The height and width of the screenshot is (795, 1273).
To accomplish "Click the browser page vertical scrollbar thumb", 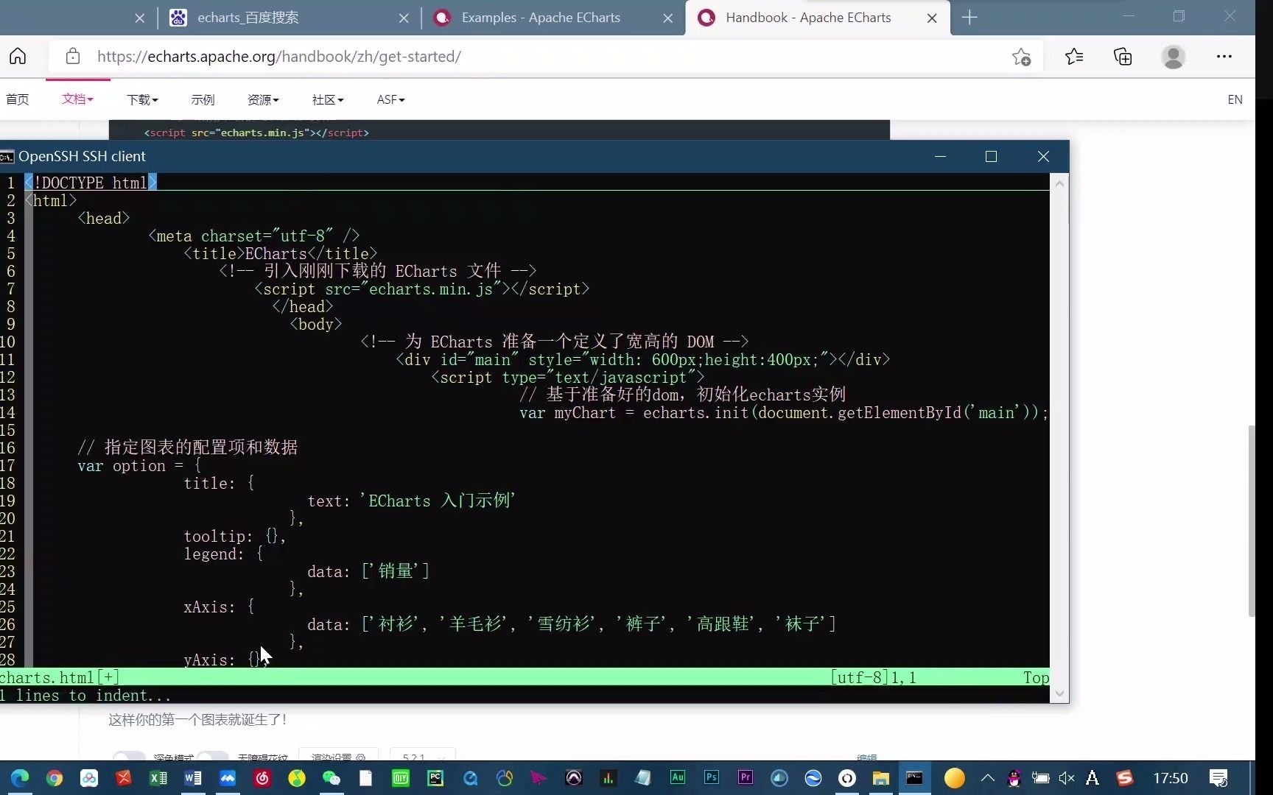I will (1251, 521).
